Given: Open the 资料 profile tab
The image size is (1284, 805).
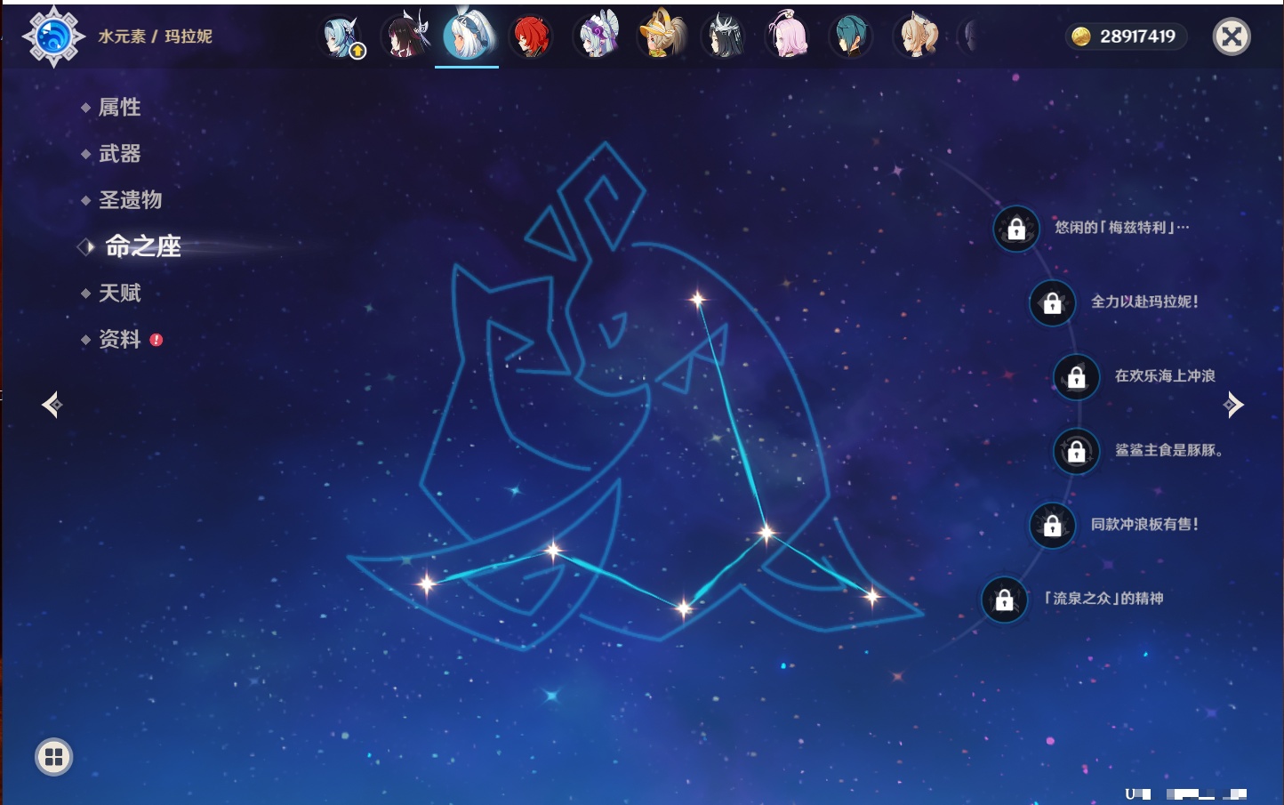Looking at the screenshot, I should tap(119, 339).
